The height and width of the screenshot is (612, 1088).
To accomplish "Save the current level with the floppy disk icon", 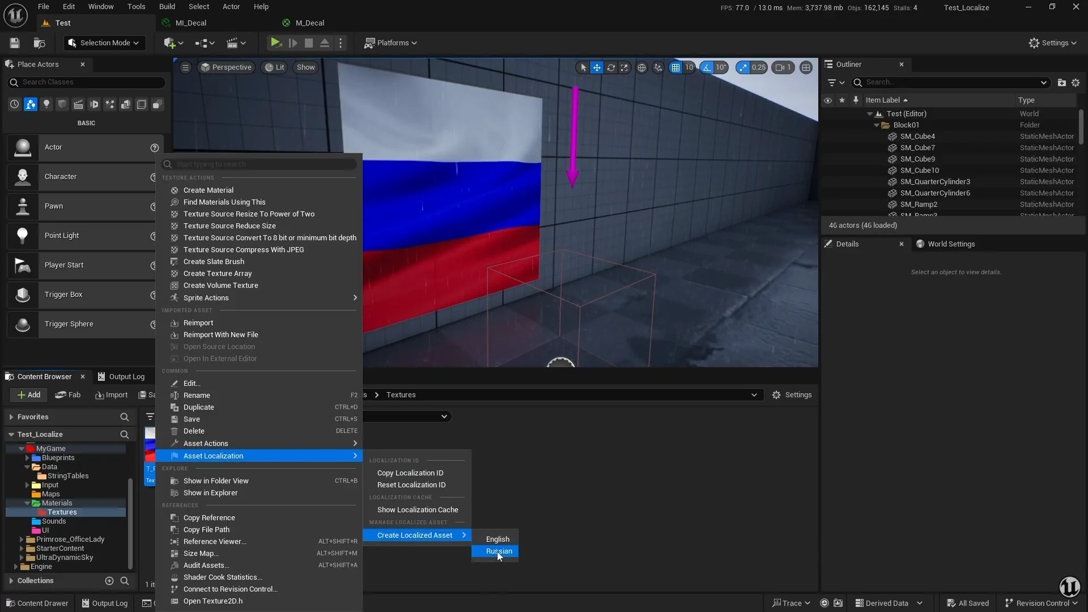I will tap(15, 43).
